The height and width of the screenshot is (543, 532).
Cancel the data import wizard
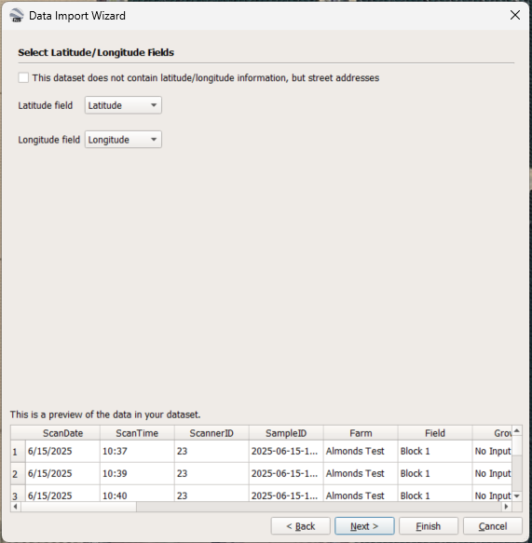point(493,526)
